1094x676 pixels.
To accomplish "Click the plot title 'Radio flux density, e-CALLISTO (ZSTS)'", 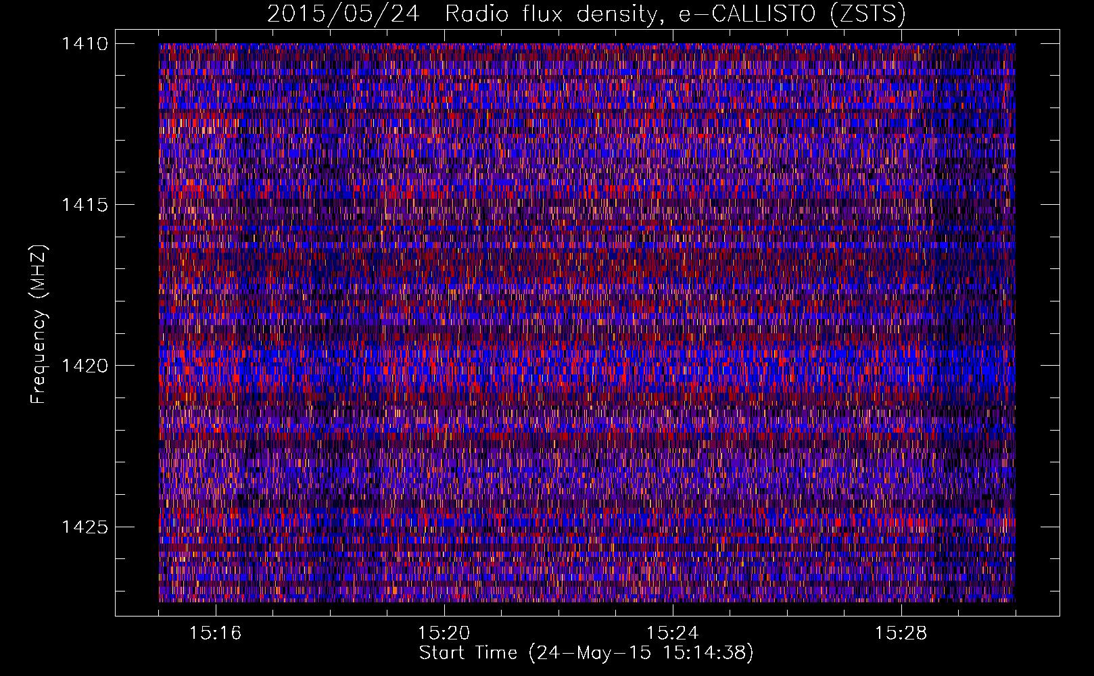I will (x=675, y=14).
